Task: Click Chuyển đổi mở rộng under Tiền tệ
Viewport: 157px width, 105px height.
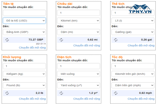Action: point(32,48)
